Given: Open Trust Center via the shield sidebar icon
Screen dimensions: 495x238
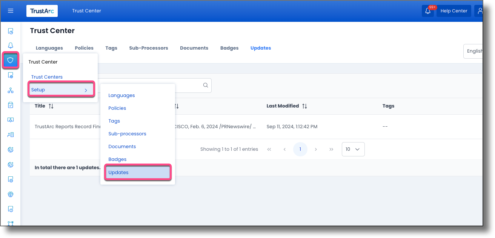Looking at the screenshot, I should pos(10,60).
